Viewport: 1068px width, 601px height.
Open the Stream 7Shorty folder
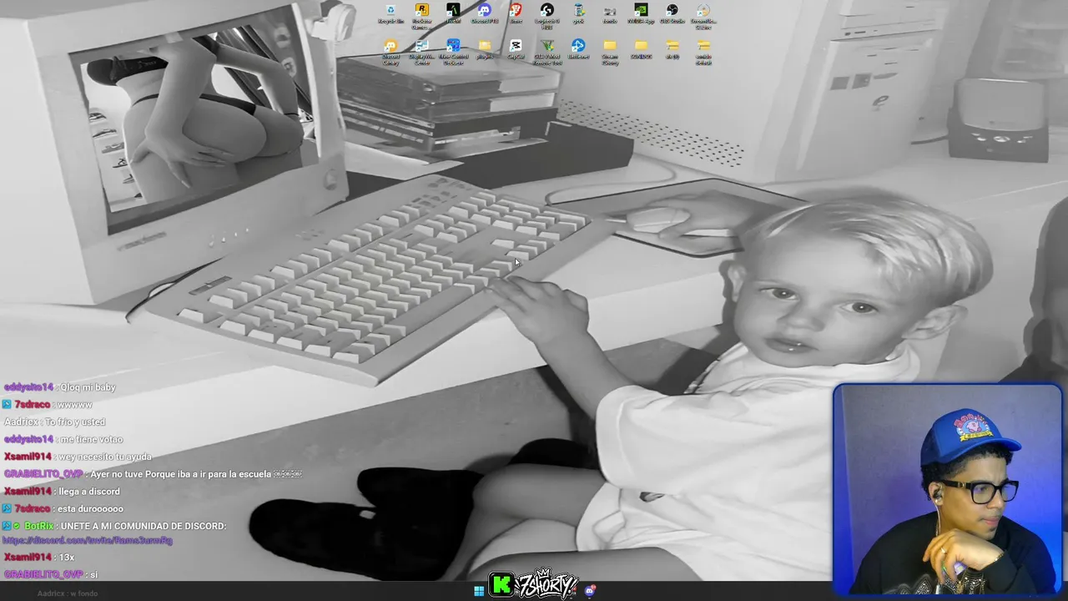(x=610, y=52)
